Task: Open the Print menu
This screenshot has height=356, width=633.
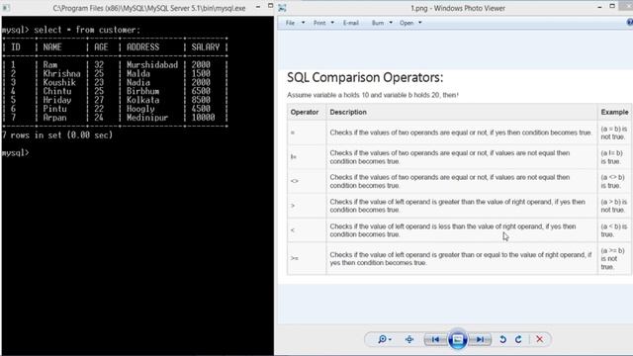Action: [319, 23]
